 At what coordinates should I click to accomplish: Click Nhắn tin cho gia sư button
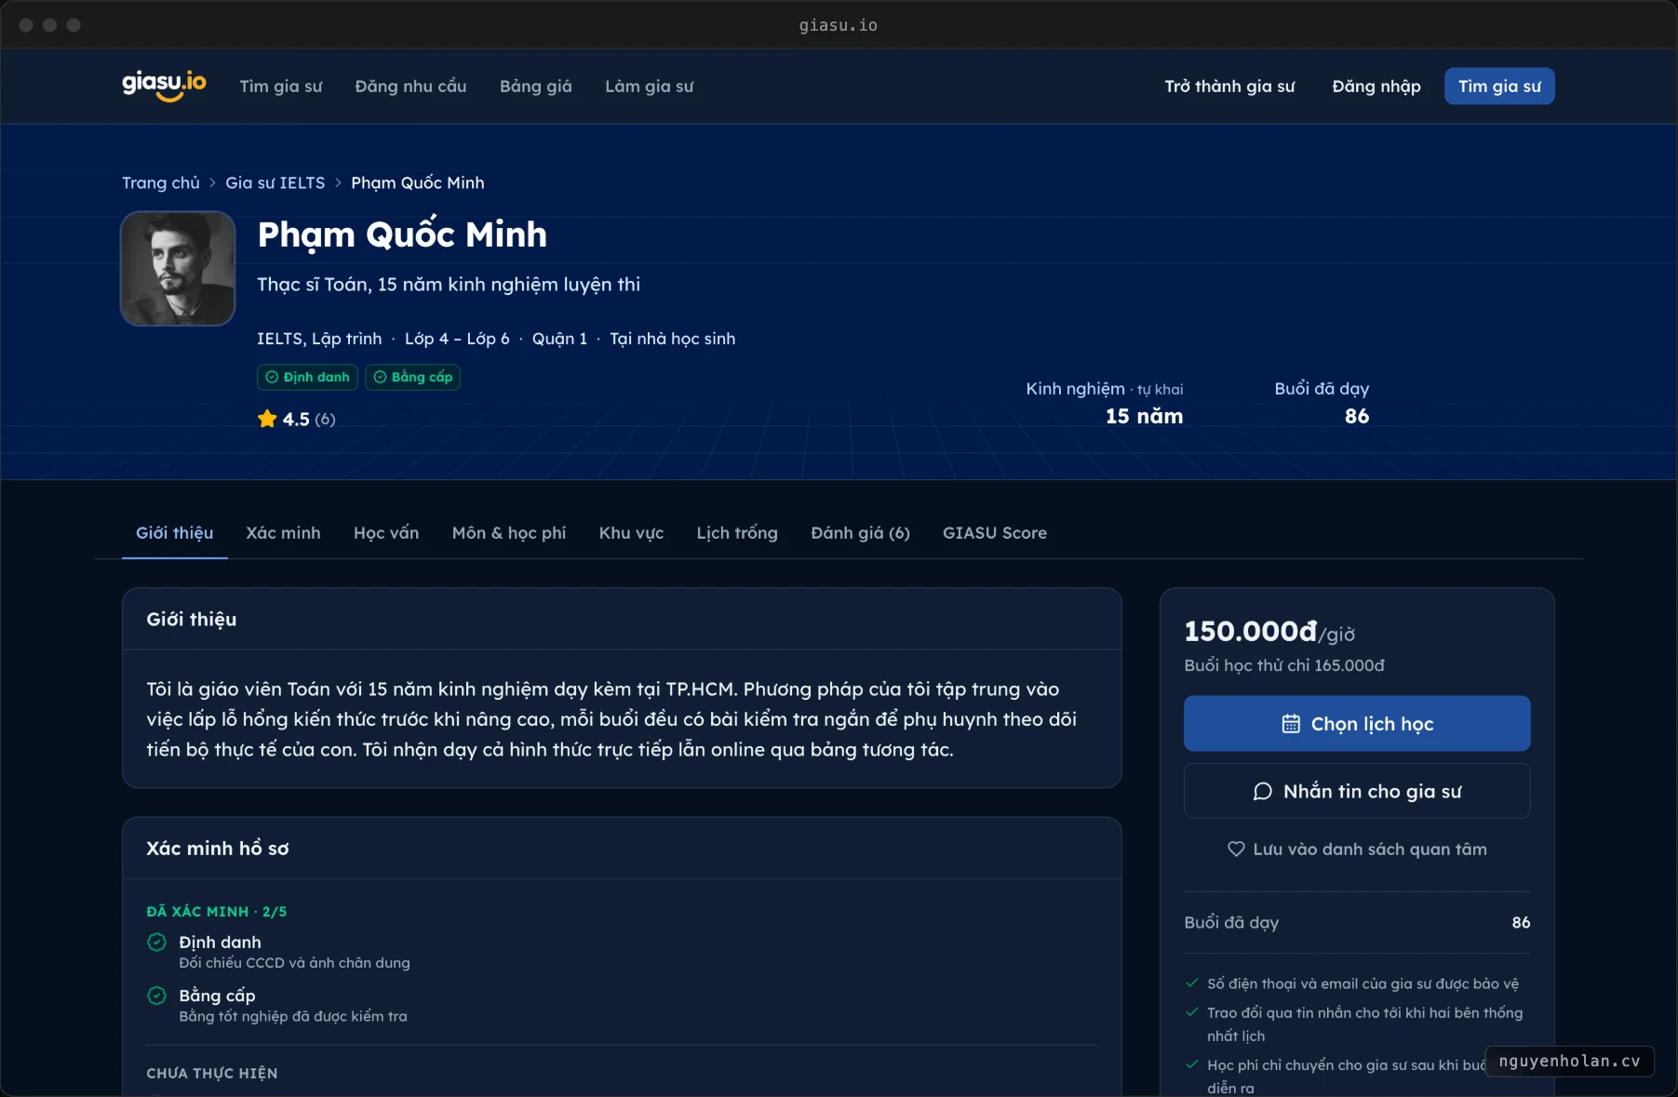pyautogui.click(x=1357, y=791)
